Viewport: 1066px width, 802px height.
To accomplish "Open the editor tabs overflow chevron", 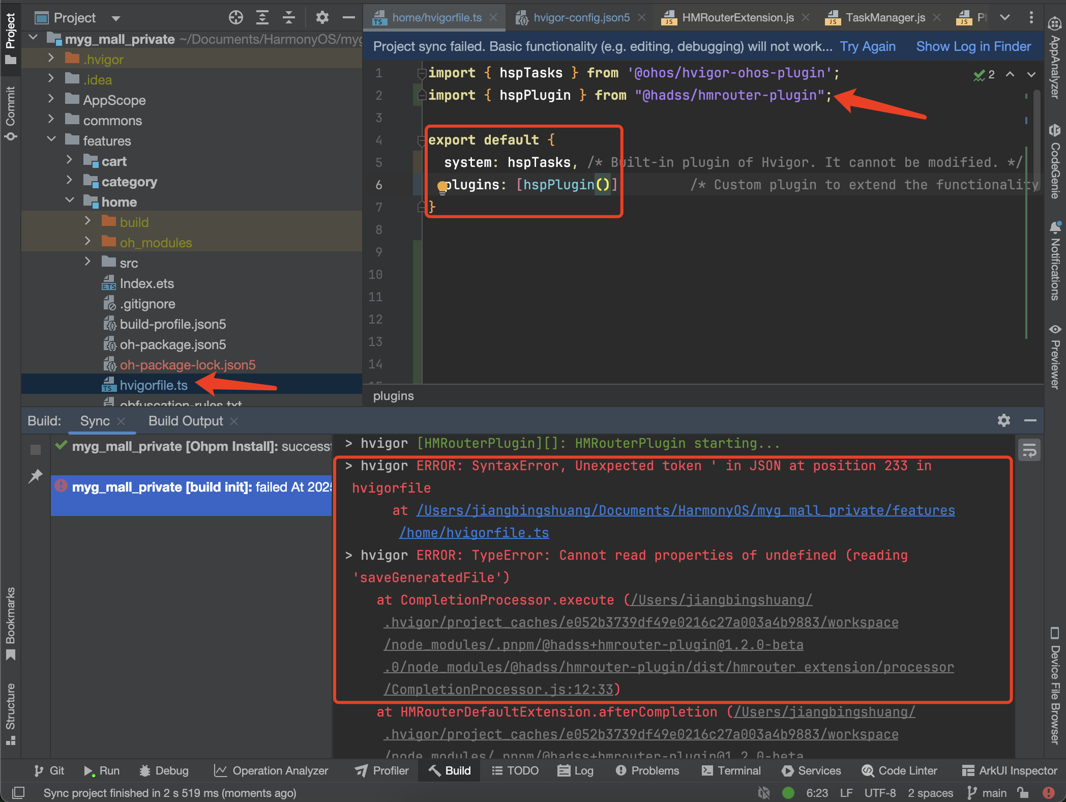I will 1004,17.
